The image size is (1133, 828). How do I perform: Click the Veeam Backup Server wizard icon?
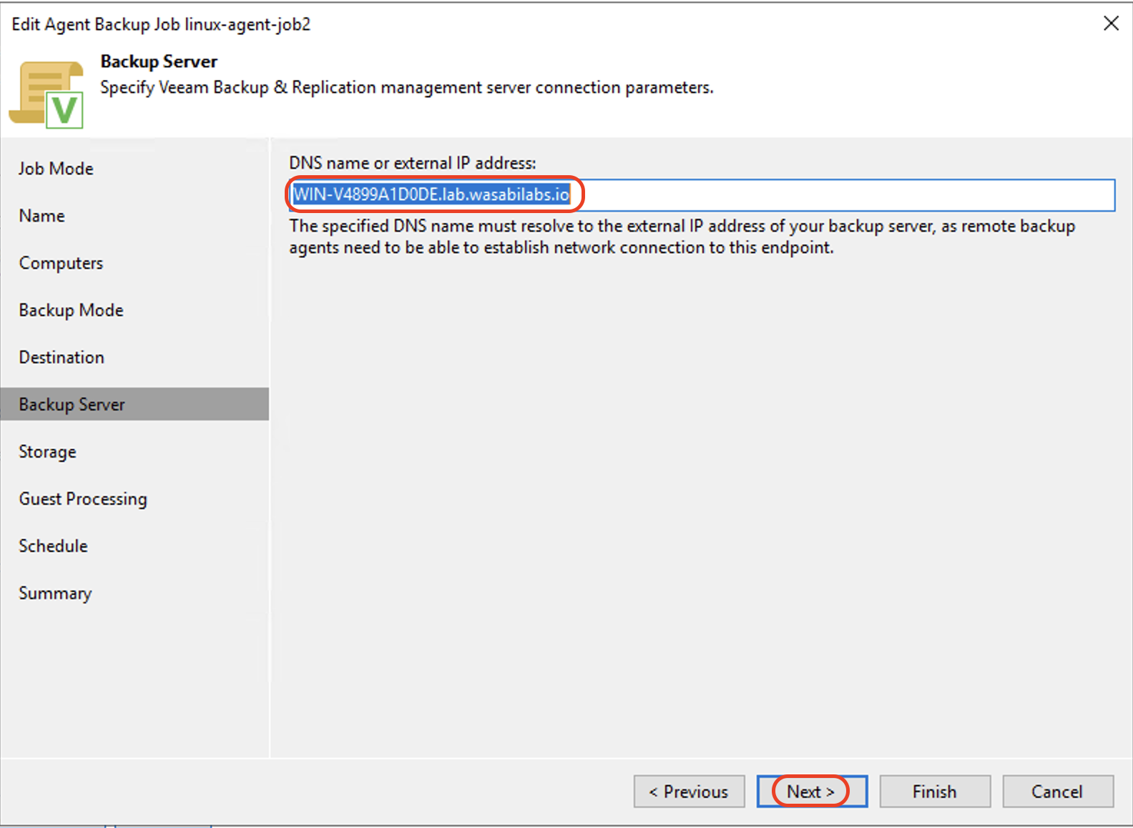pyautogui.click(x=46, y=94)
